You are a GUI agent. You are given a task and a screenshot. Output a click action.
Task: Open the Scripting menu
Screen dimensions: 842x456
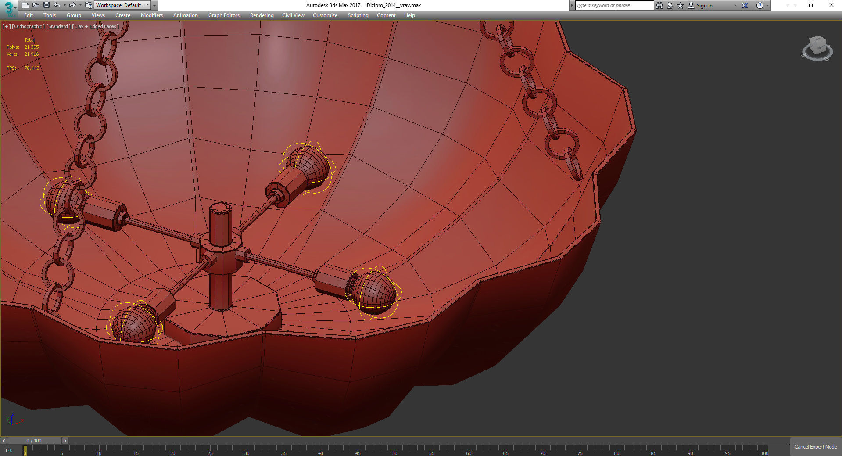click(358, 15)
